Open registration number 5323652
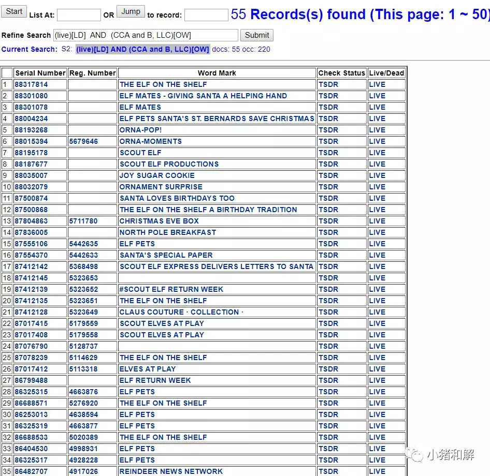 pos(83,289)
